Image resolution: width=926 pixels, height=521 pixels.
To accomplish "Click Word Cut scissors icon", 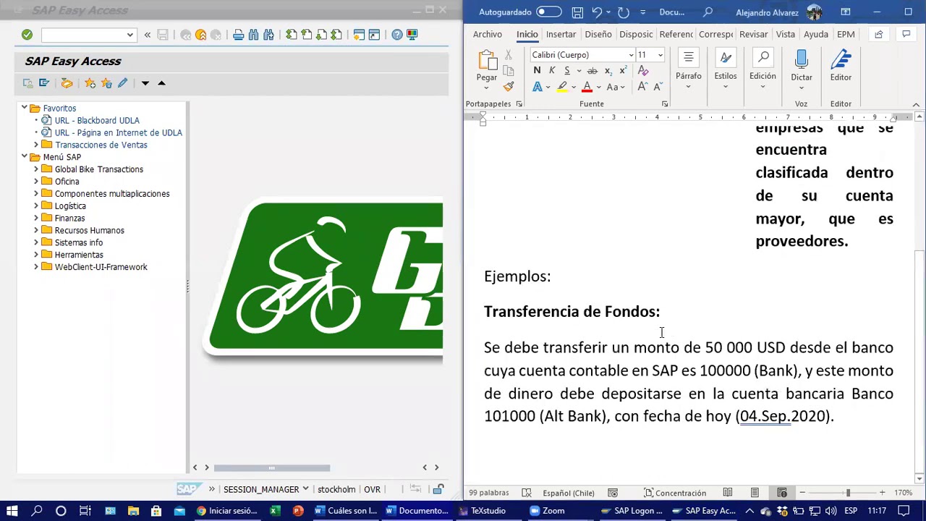I will tap(509, 55).
